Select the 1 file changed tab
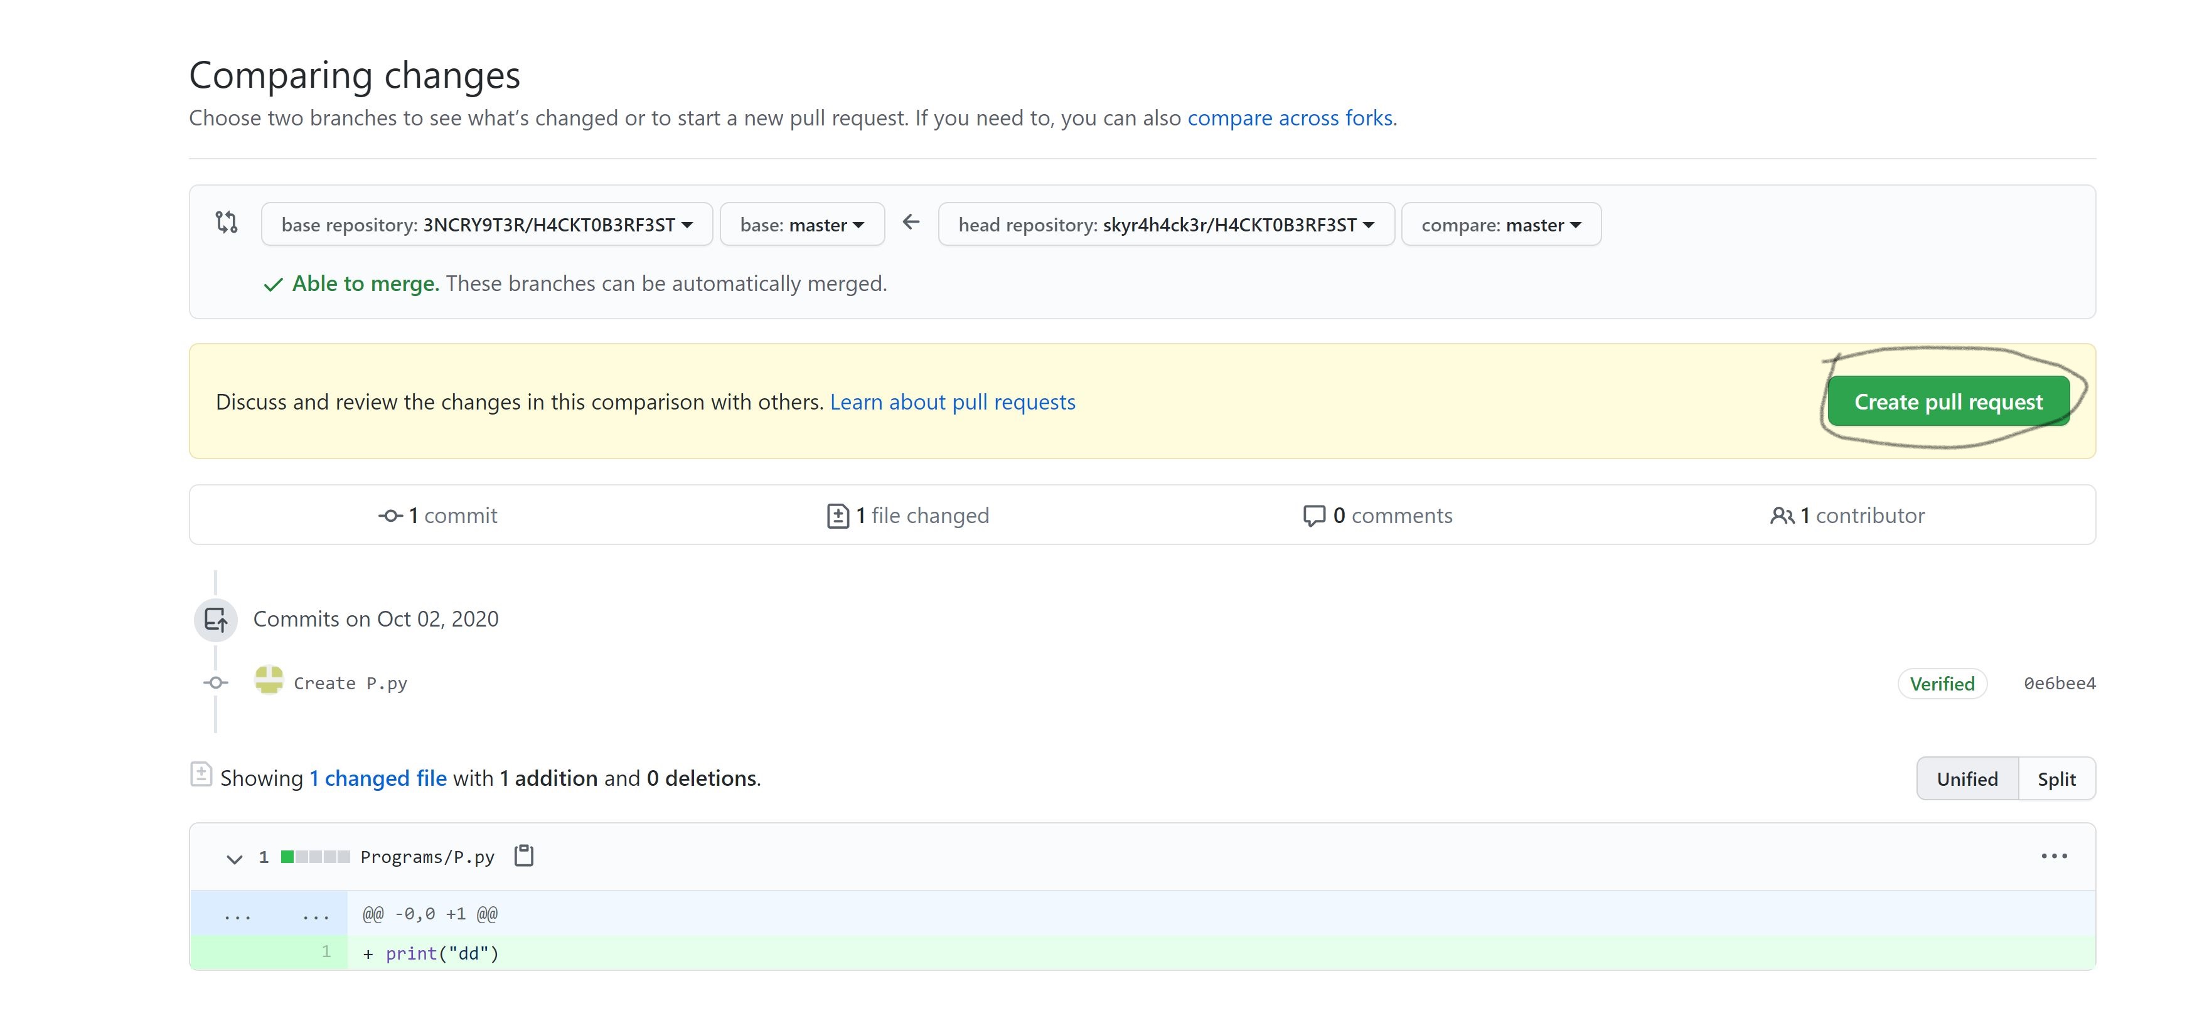The height and width of the screenshot is (1011, 2197). coord(907,516)
